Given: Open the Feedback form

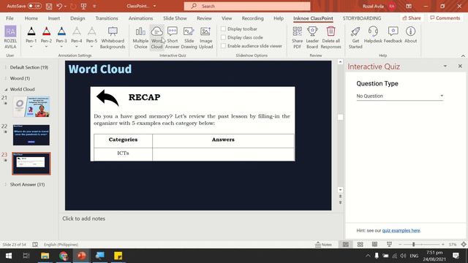Looking at the screenshot, I should 393,35.
